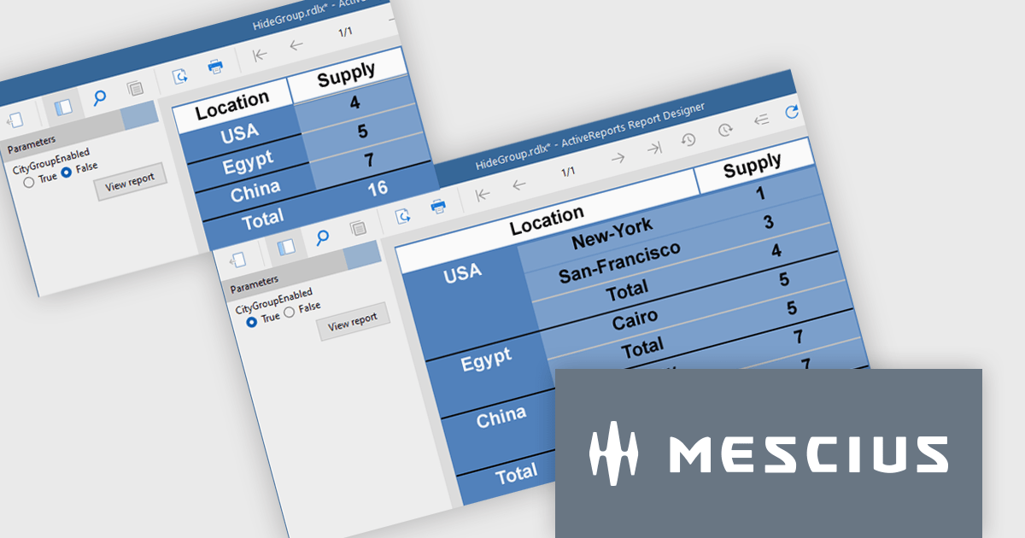This screenshot has height=538, width=1025.
Task: Click the history back icon in the front window
Action: (x=688, y=139)
